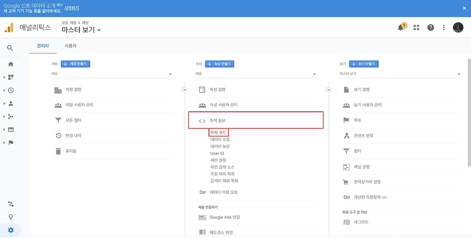Click the 속성 만들기 button
471x238 pixels.
point(220,64)
